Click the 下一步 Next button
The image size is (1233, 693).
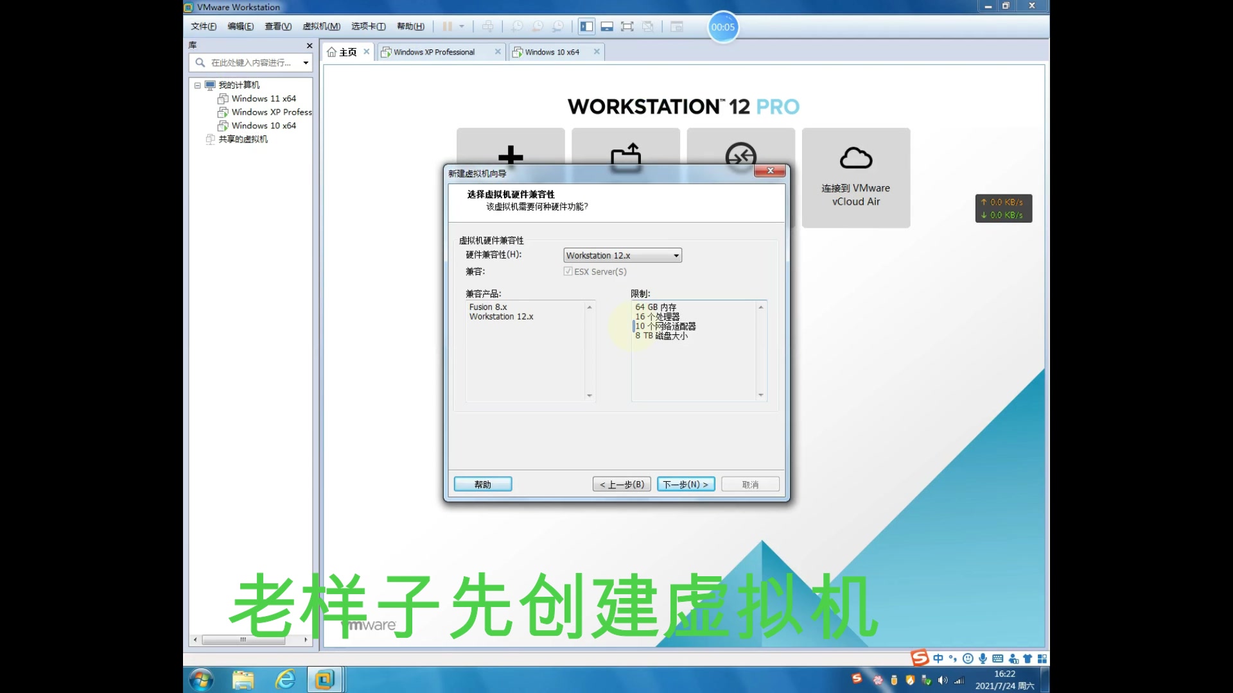tap(686, 484)
